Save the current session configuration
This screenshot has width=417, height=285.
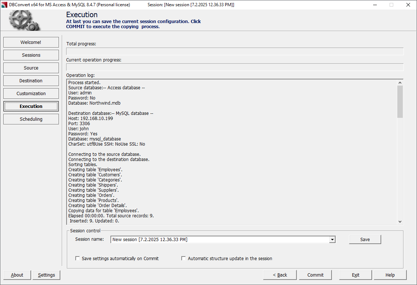click(x=364, y=239)
